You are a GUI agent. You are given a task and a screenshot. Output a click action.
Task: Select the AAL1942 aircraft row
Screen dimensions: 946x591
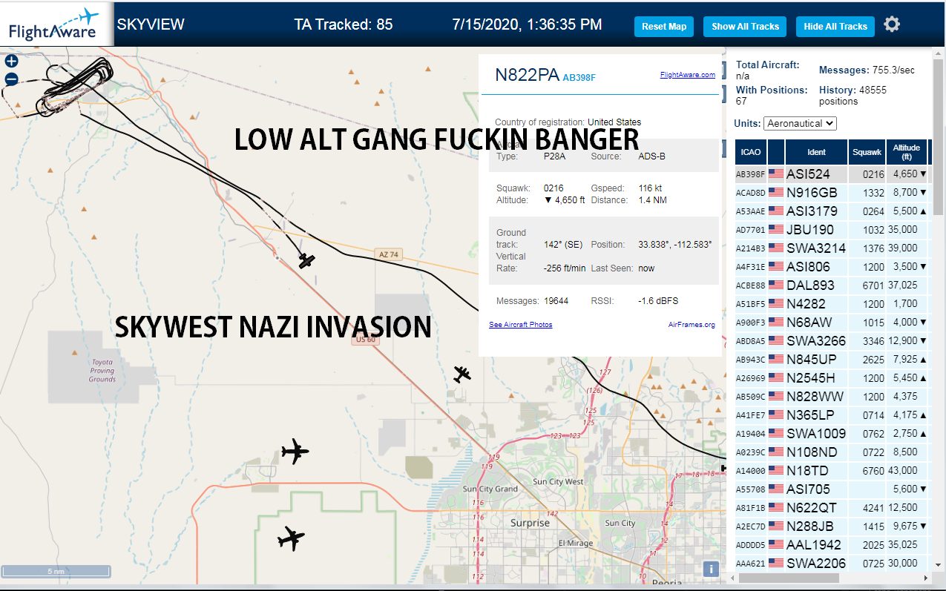(832, 545)
